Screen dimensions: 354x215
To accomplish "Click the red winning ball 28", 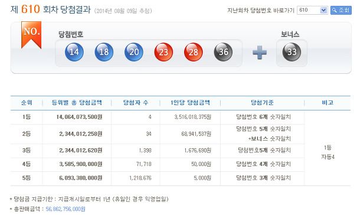I will 194,52.
